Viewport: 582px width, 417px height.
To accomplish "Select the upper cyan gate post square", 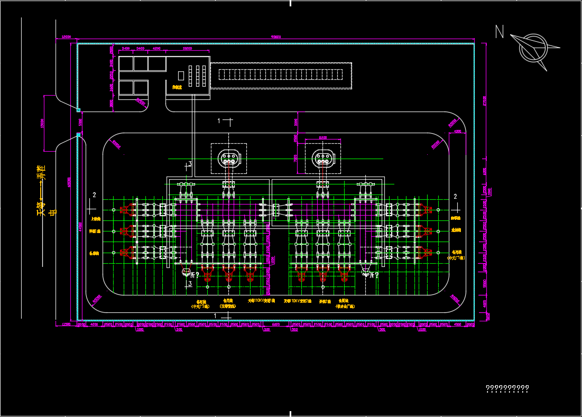I will tap(78, 110).
